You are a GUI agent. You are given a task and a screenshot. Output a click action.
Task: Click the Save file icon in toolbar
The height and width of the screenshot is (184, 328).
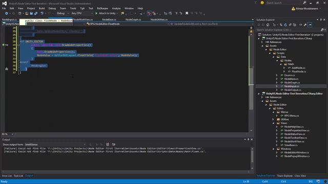pos(31,13)
